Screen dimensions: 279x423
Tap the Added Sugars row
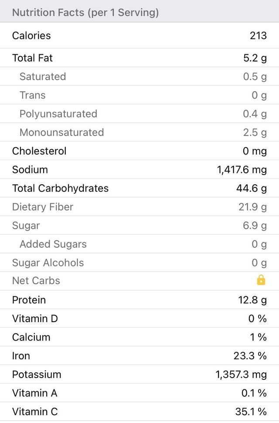139,244
